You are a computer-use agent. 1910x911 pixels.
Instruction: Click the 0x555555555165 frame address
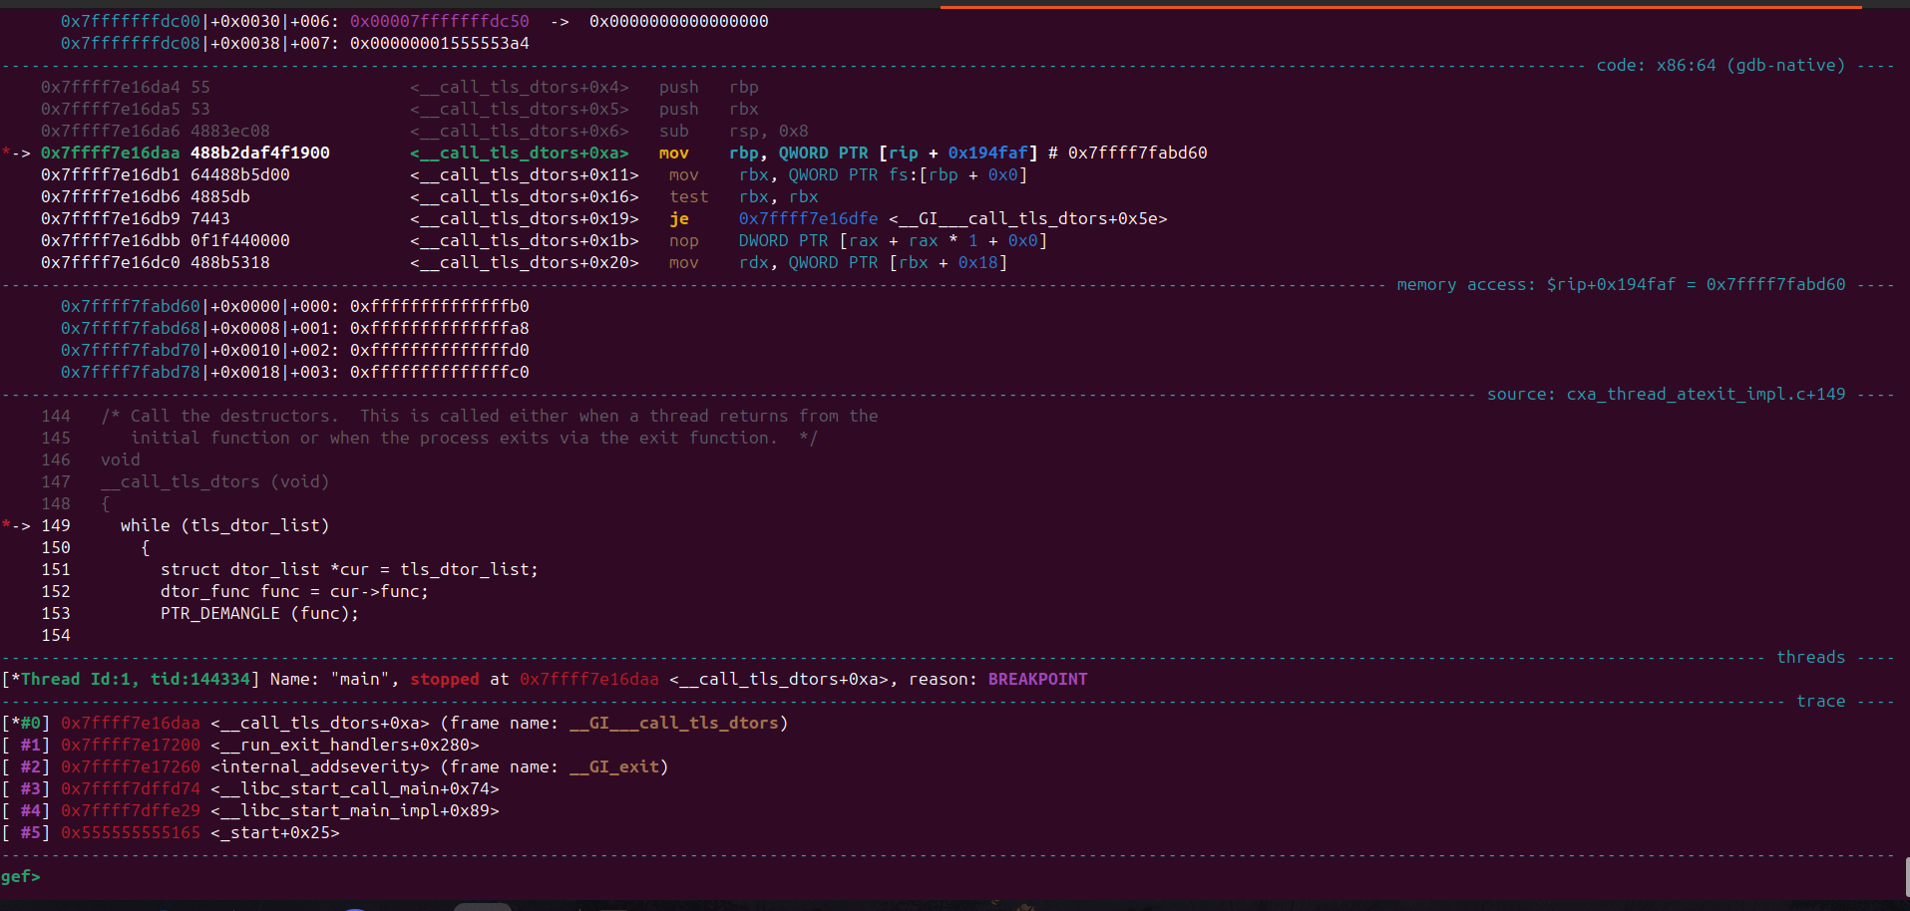pos(130,832)
